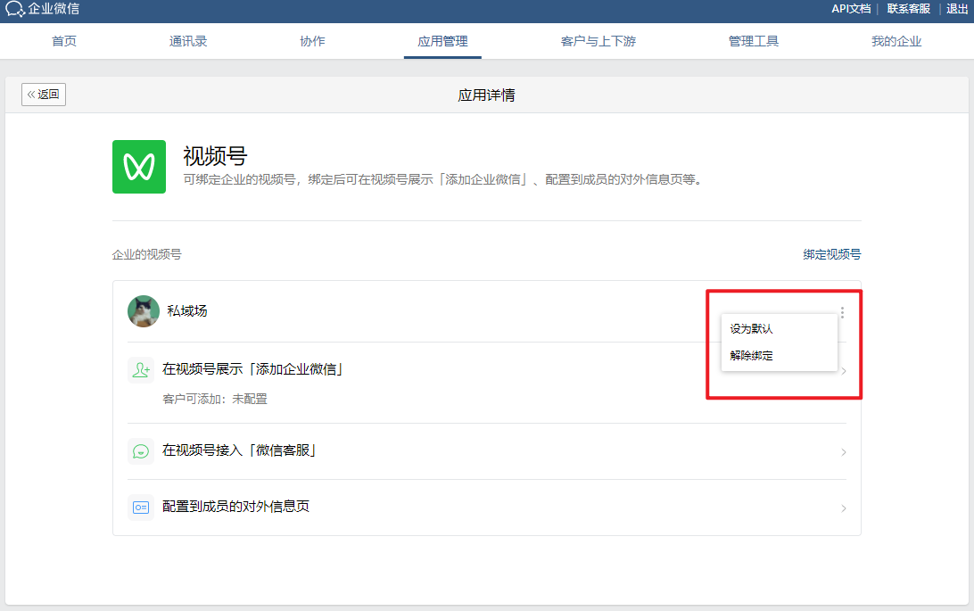Click the 企业的视频号 section label

[146, 254]
